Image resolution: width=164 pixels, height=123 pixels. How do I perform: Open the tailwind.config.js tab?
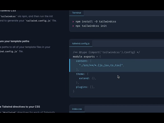81,44
